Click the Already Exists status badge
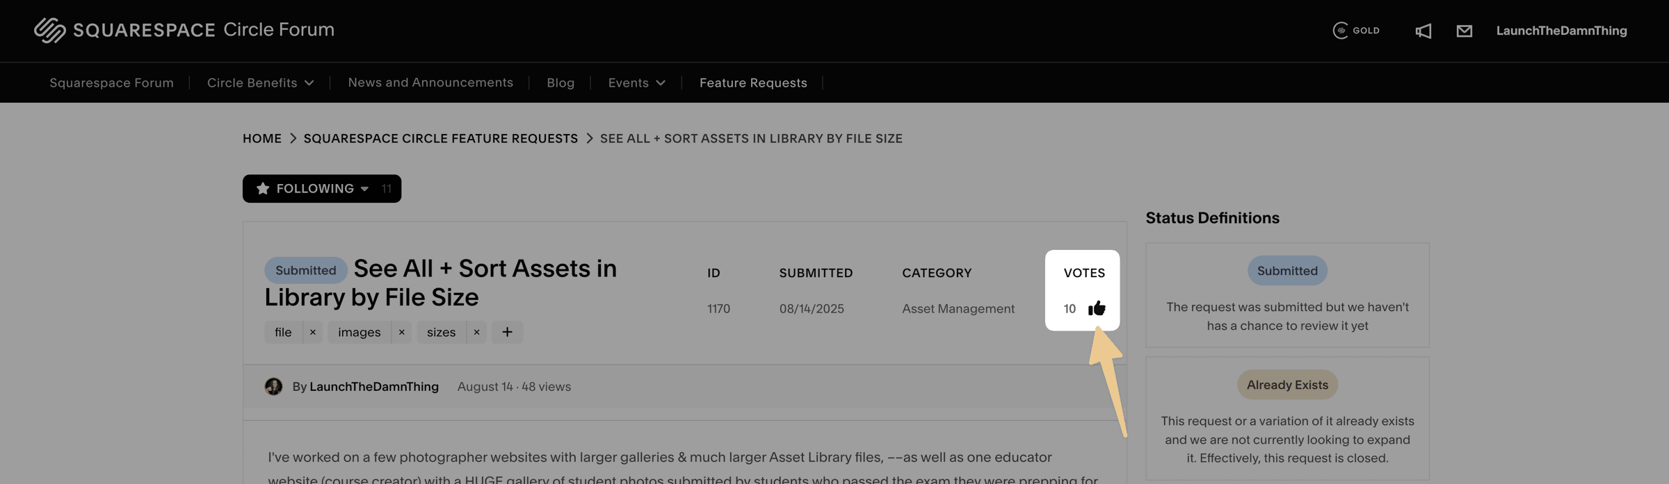This screenshot has height=484, width=1669. [x=1287, y=385]
